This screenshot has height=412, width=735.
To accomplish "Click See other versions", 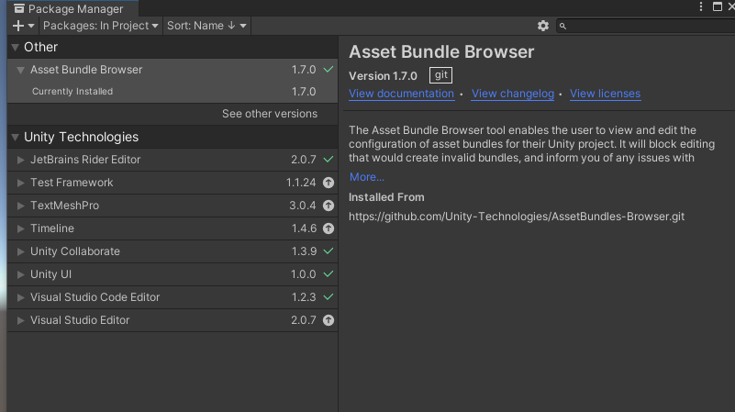I will coord(270,114).
